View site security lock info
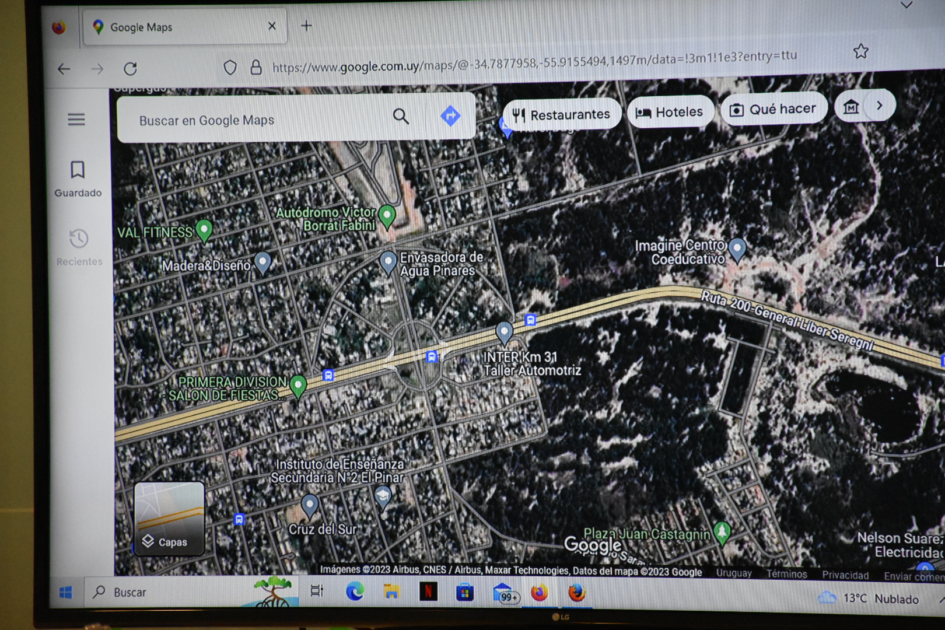Image resolution: width=945 pixels, height=630 pixels. (x=256, y=68)
